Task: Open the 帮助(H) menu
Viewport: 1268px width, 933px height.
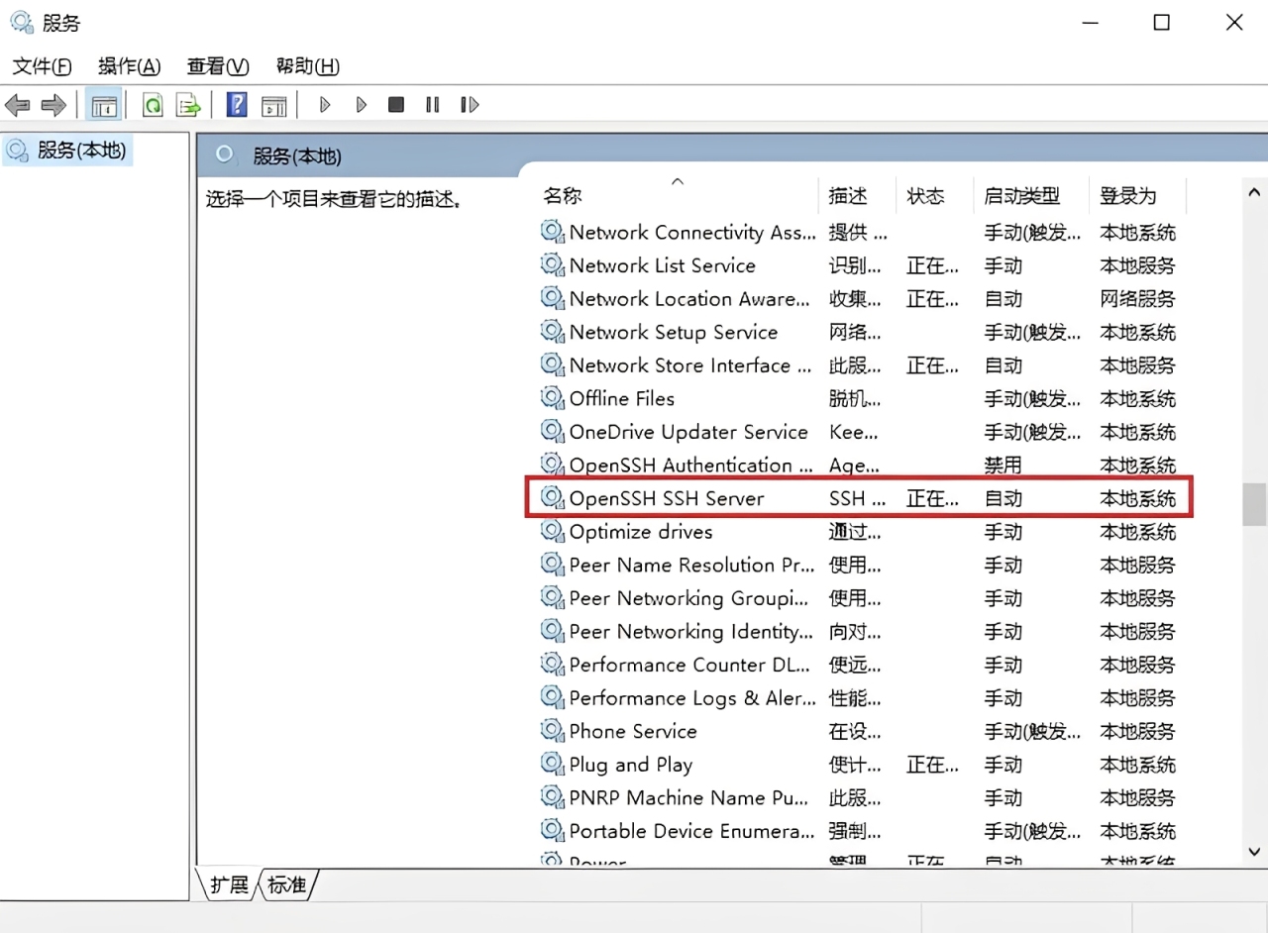Action: pyautogui.click(x=308, y=66)
